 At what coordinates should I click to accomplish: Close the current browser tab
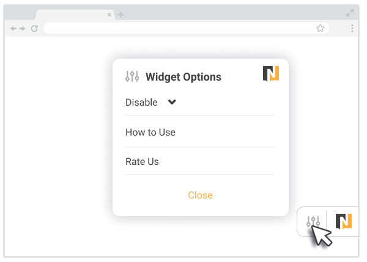click(x=109, y=15)
